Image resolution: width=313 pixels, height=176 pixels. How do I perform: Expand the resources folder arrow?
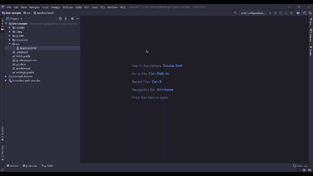pos(10,40)
